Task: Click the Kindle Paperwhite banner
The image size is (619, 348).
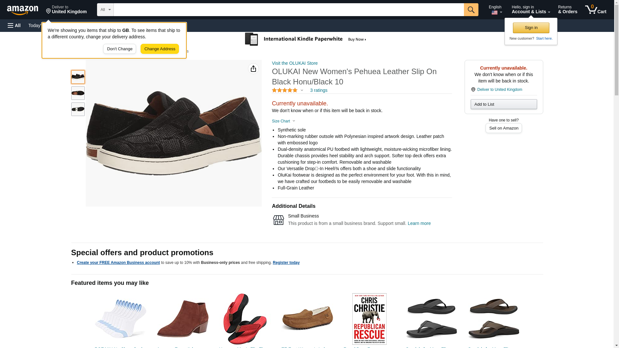Action: coord(305,39)
